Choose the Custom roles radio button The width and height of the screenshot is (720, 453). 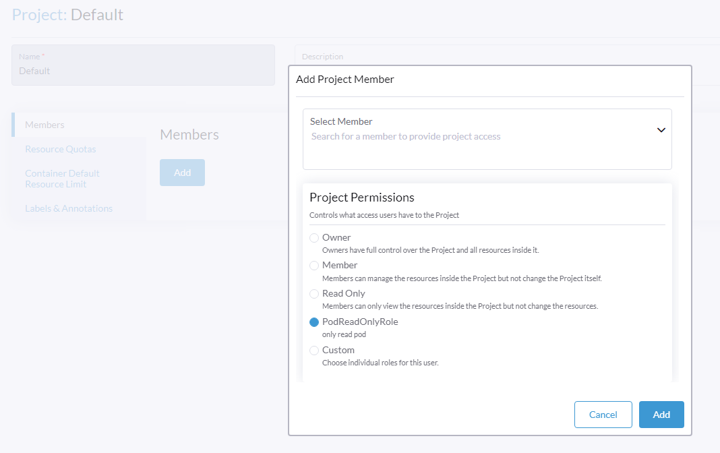click(314, 351)
